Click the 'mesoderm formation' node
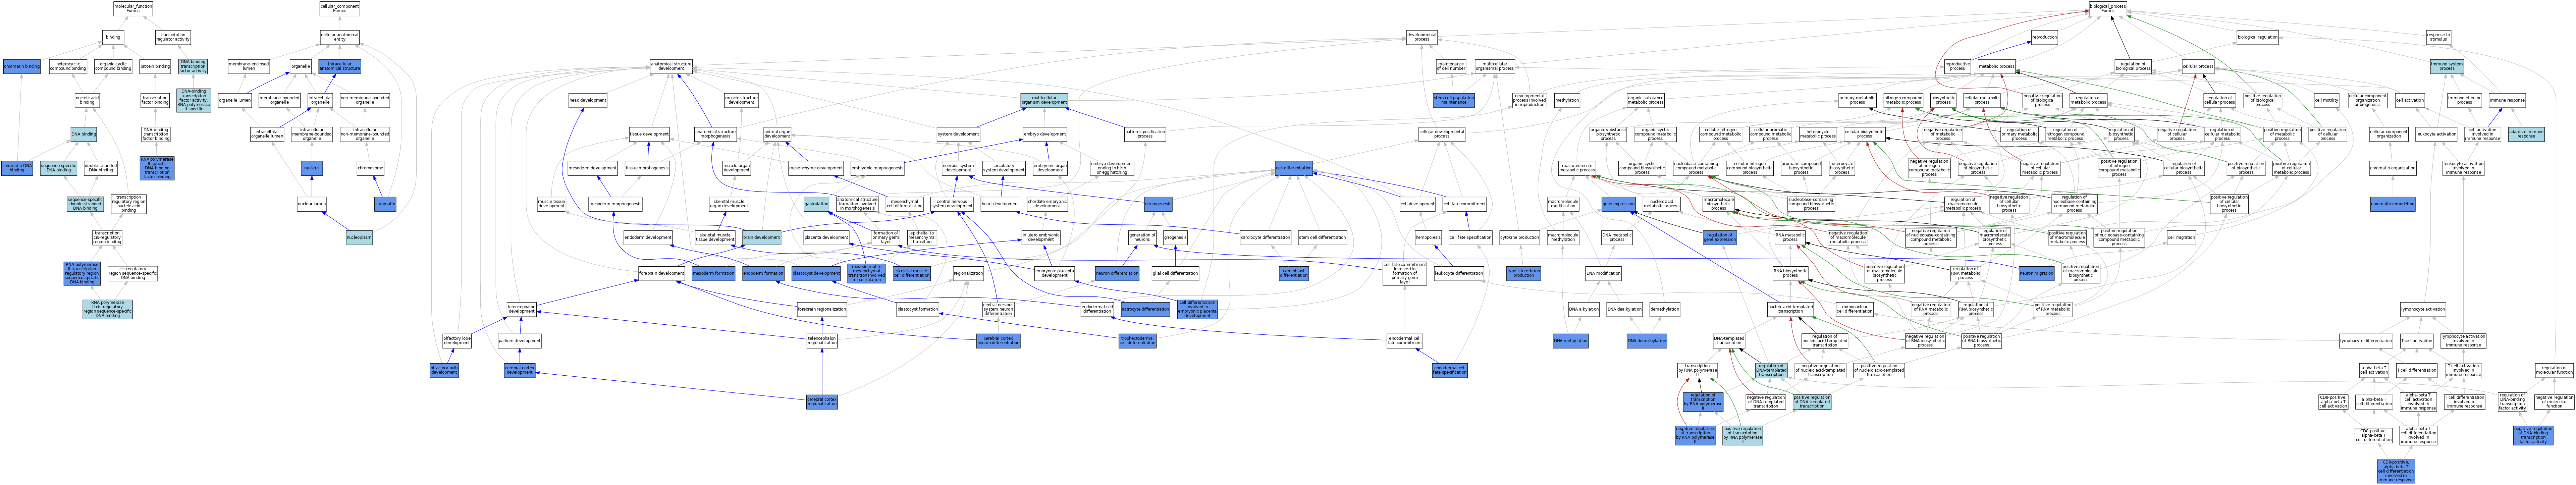This screenshot has height=485, width=2576. 713,273
